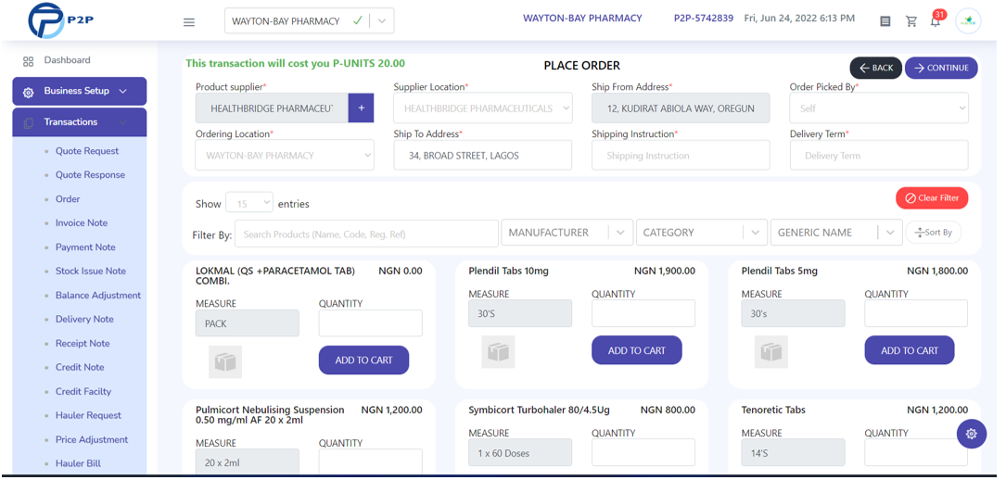This screenshot has width=1006, height=480.
Task: Open the user profile avatar
Action: point(967,21)
